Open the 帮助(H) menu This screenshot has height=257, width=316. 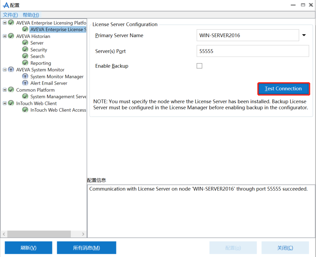click(x=31, y=15)
